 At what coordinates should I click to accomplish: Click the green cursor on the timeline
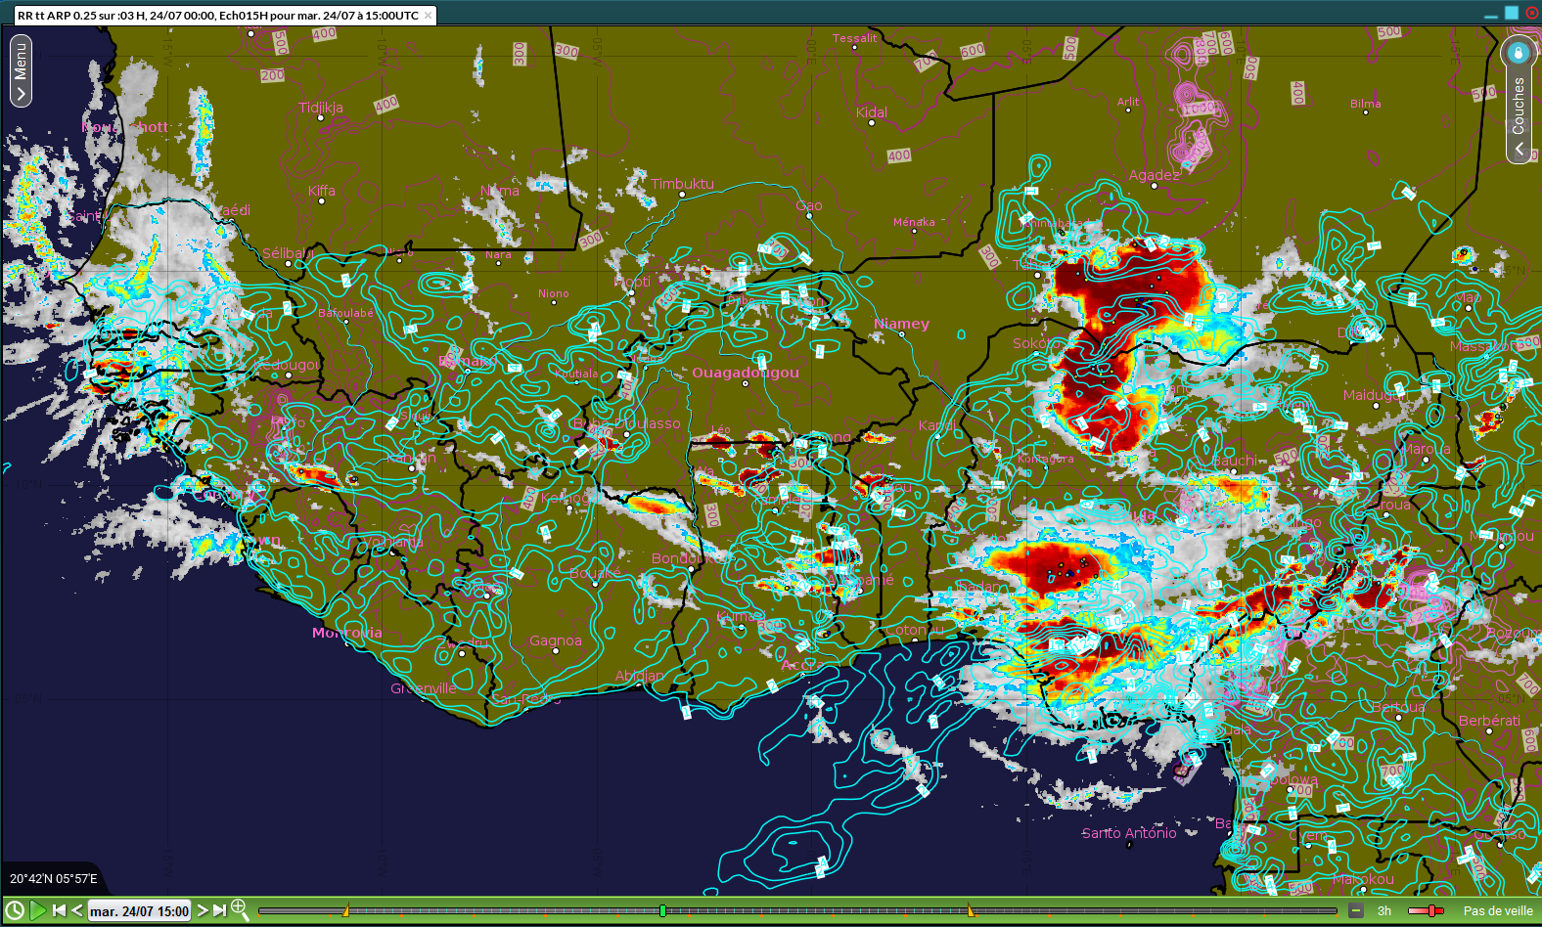pos(663,910)
